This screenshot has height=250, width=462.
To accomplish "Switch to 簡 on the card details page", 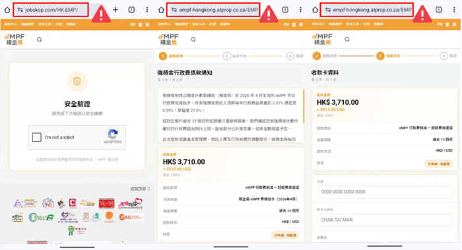I will 454,24.
